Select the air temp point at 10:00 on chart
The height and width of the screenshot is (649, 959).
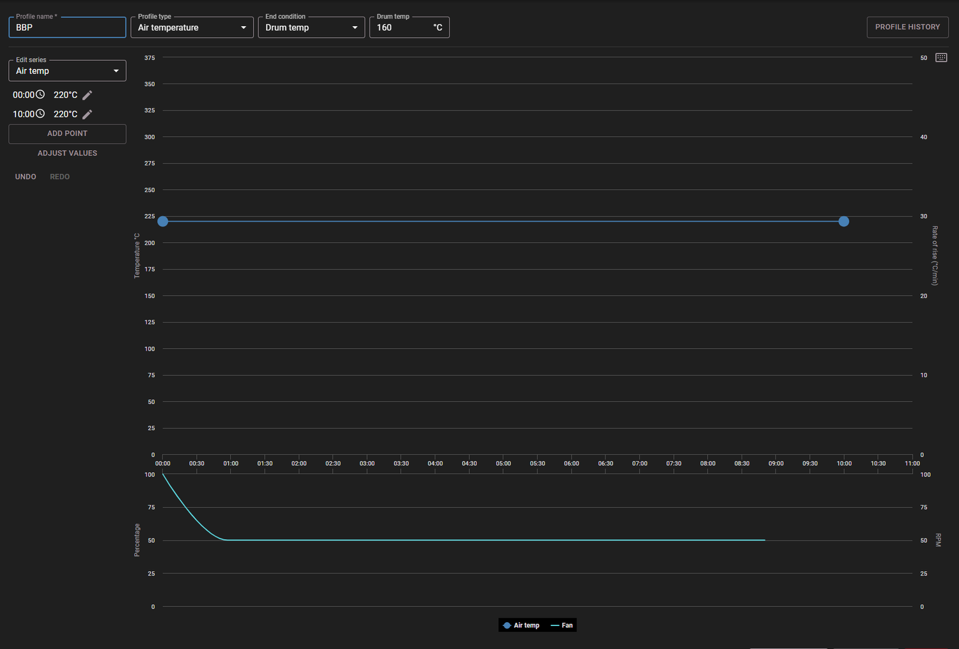click(844, 221)
